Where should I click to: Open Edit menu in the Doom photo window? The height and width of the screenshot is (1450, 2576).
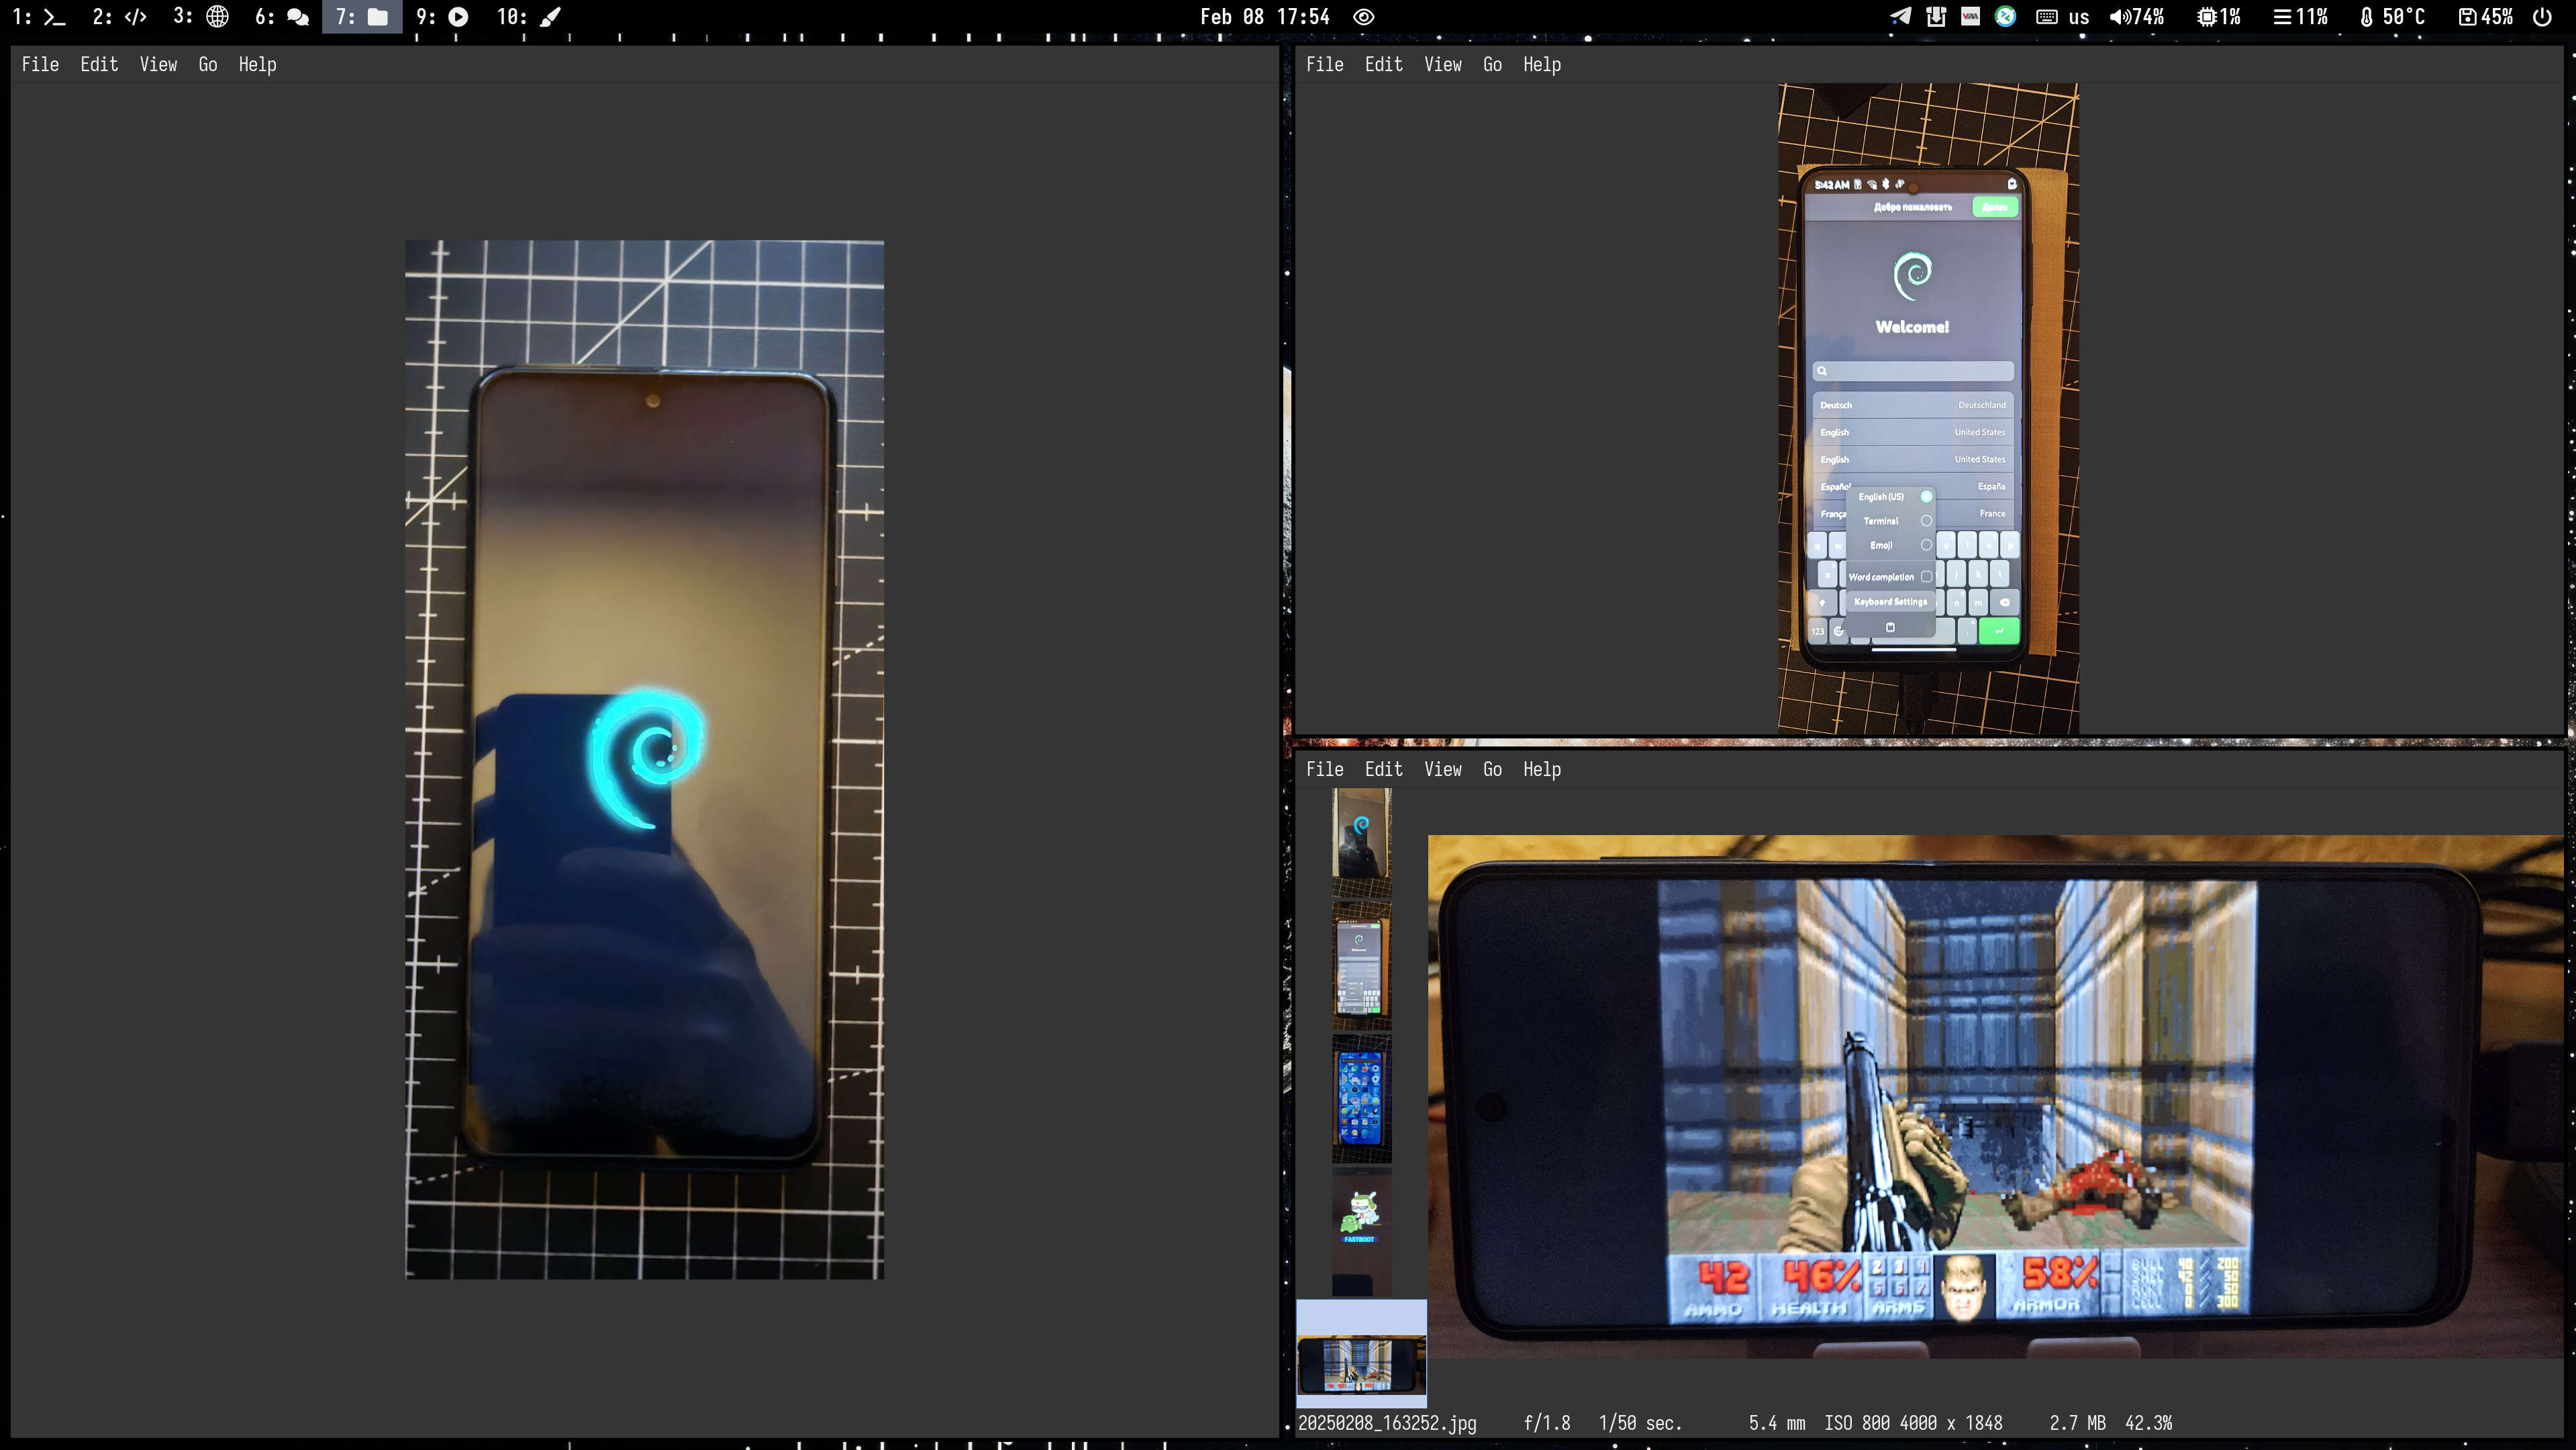1384,769
